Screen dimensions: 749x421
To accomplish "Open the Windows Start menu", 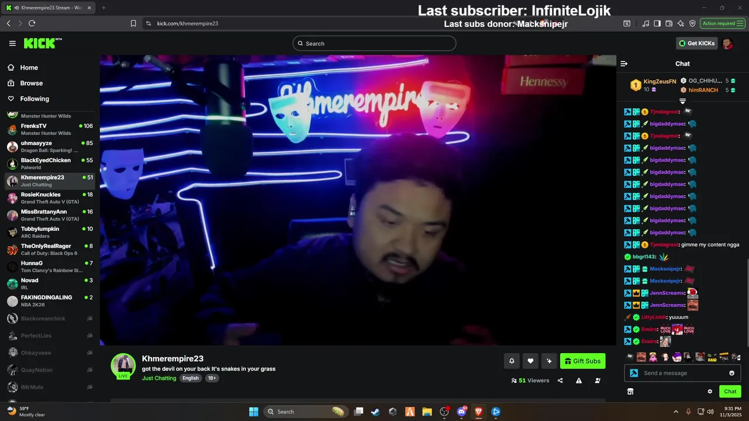I will tap(253, 412).
